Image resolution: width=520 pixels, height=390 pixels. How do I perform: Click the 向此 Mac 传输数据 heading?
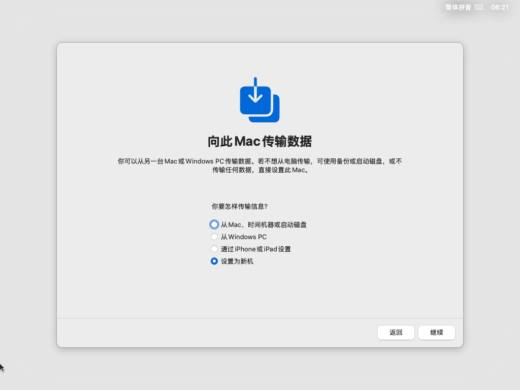pos(259,141)
